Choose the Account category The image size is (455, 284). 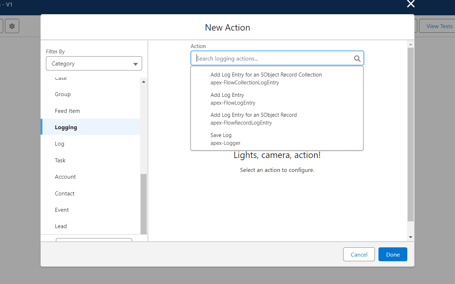[x=90, y=177]
